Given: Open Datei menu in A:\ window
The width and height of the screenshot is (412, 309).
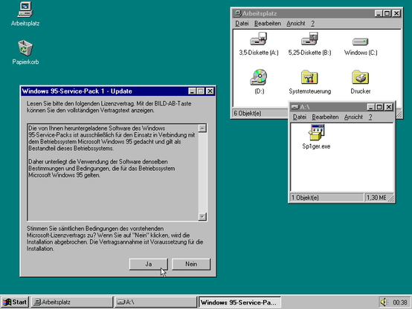Looking at the screenshot, I should click(300, 117).
